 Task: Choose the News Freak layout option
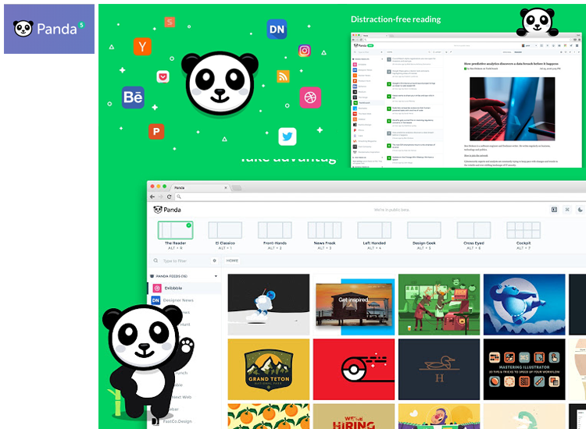point(324,235)
